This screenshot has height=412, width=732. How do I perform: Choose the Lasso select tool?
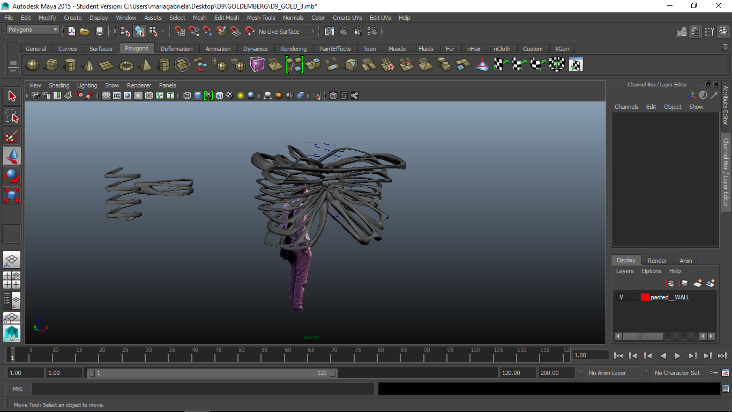pos(12,116)
